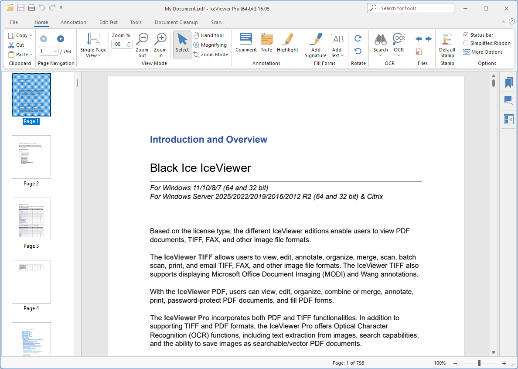Switch to the Hand tool

[x=209, y=35]
